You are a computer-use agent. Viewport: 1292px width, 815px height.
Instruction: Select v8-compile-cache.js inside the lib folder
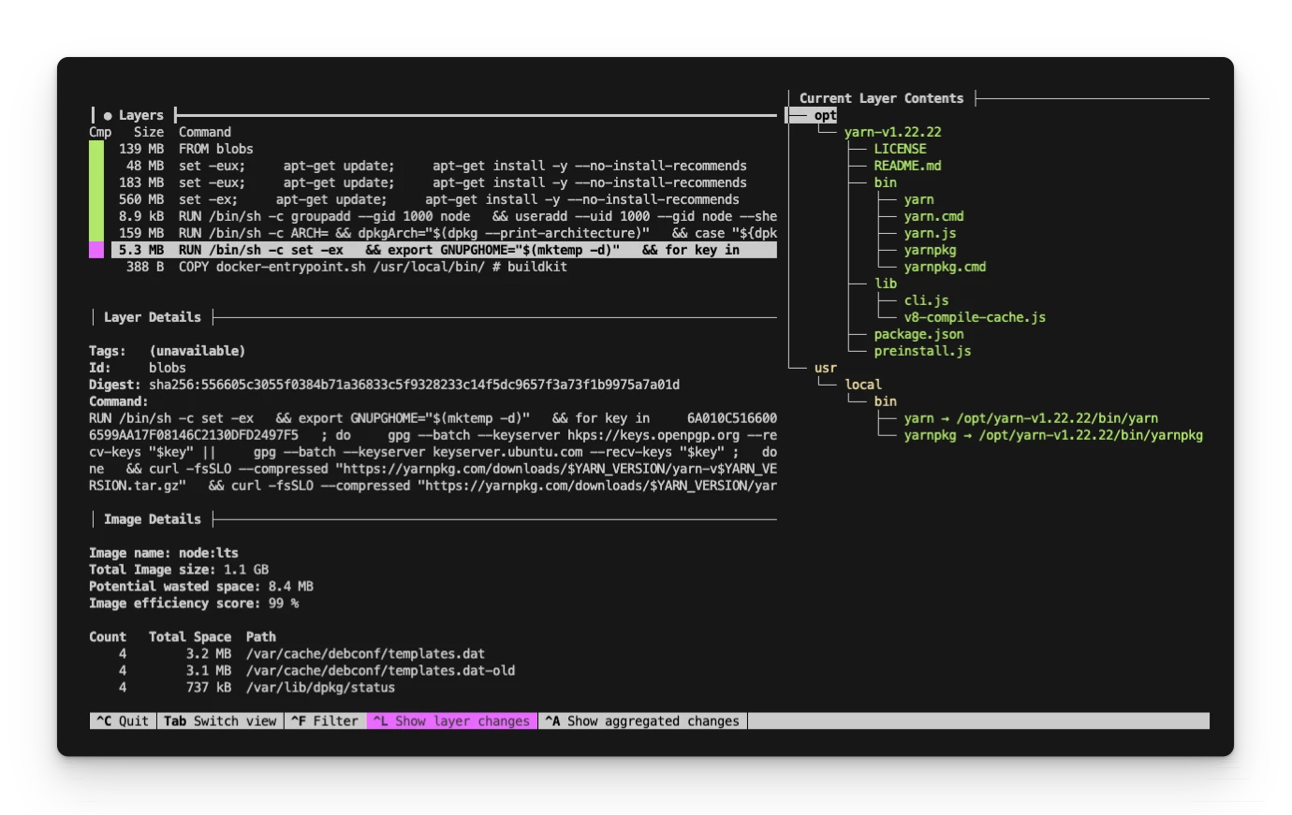tap(975, 316)
